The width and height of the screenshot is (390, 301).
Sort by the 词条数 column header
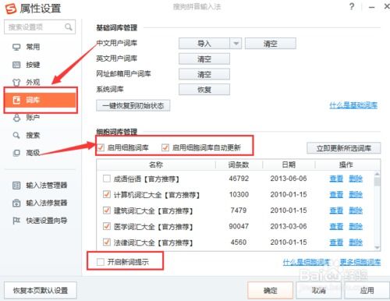[239, 165]
